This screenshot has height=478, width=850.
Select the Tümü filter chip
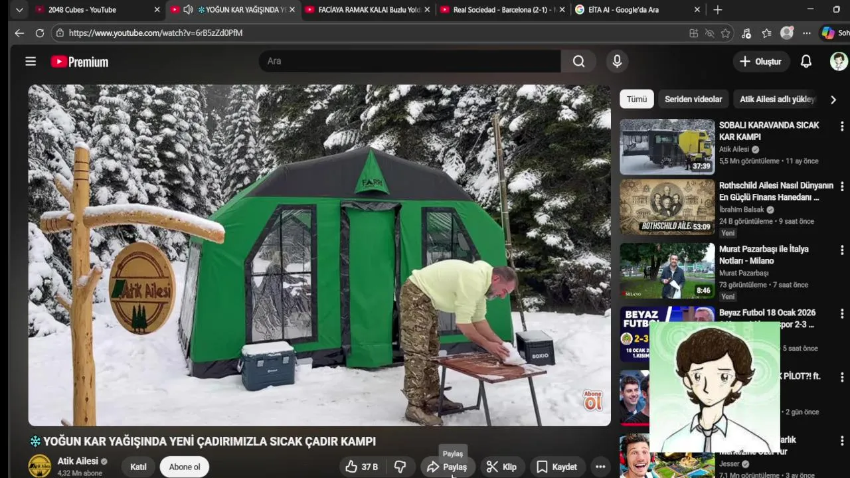click(637, 99)
